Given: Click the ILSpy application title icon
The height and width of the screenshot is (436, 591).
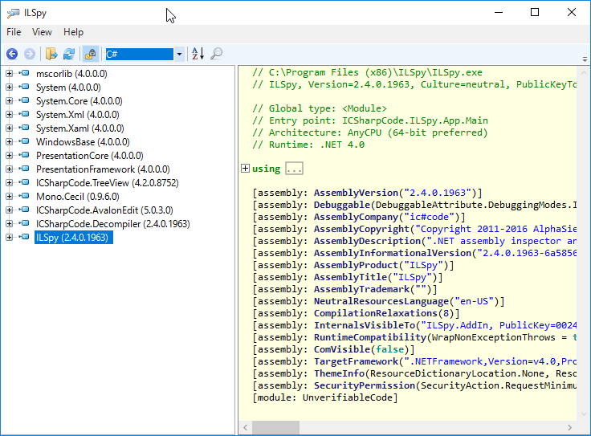Looking at the screenshot, I should click(x=13, y=13).
